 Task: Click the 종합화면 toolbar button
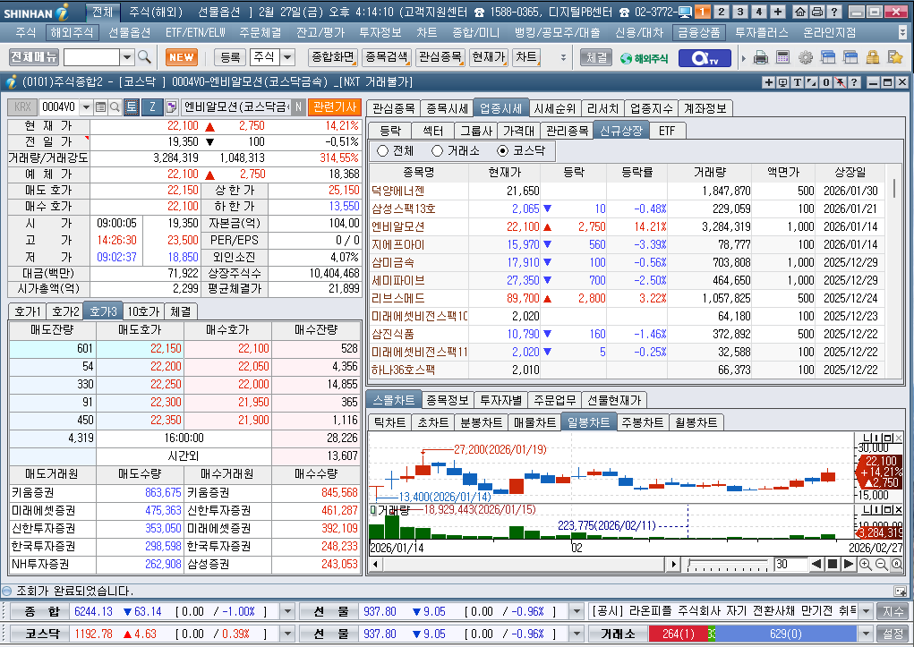point(332,57)
